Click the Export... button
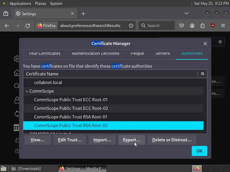This screenshot has height=172, width=230. [132, 140]
